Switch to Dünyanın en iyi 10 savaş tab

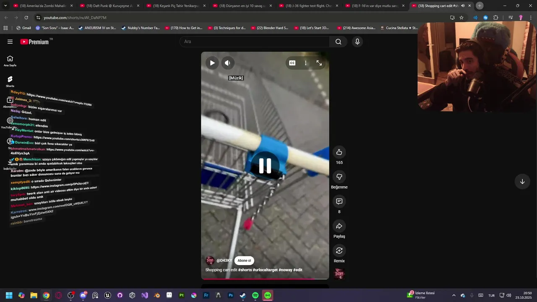(x=242, y=6)
